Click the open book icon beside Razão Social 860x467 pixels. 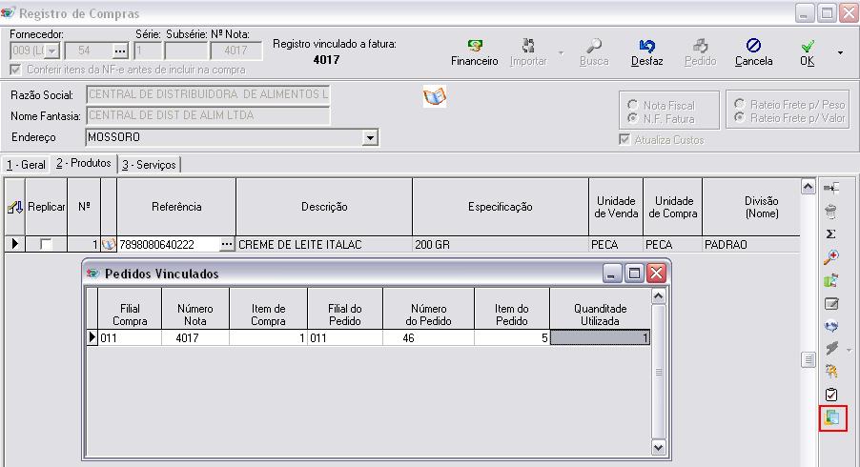click(435, 96)
